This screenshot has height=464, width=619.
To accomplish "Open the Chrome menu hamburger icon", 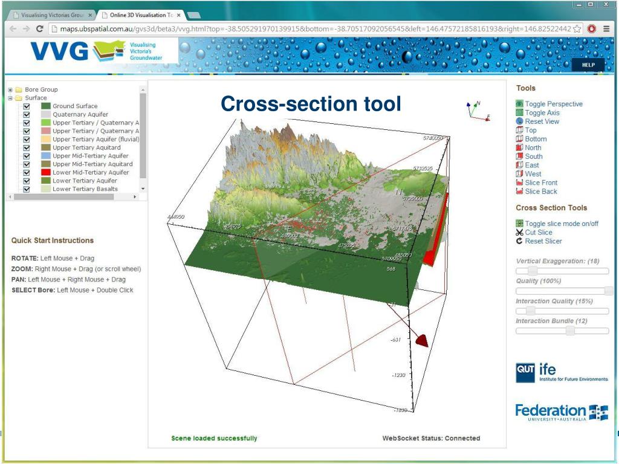I will point(606,29).
